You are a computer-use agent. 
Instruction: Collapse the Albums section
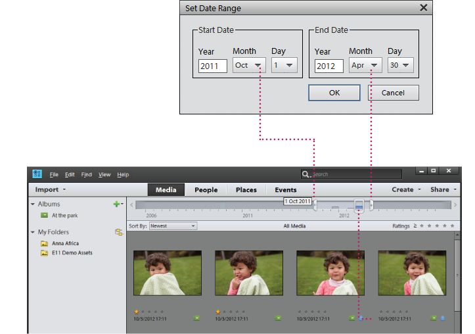pyautogui.click(x=33, y=204)
